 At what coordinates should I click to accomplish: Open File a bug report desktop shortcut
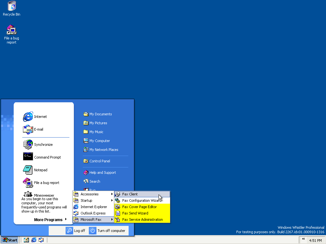coord(12,34)
